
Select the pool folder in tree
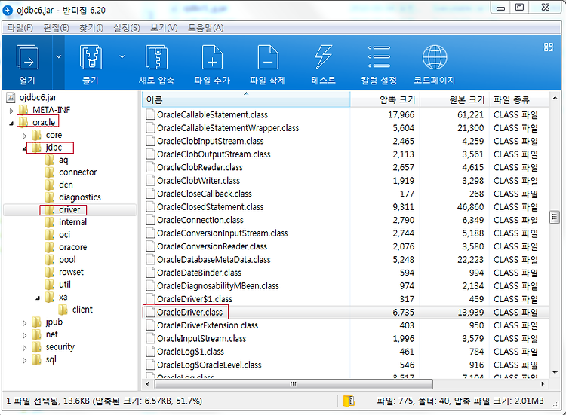[67, 260]
